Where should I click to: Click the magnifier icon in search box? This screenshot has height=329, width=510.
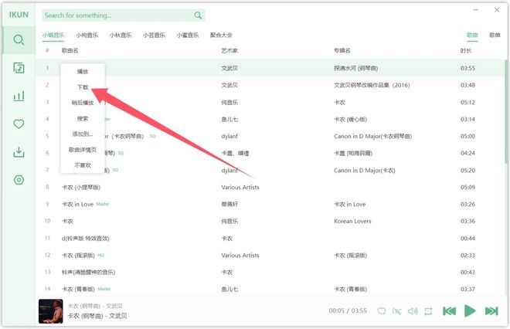[199, 15]
